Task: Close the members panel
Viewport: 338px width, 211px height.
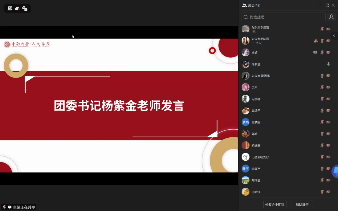Action: click(x=333, y=5)
